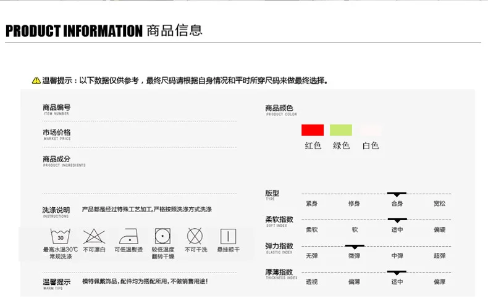This screenshot has height=304, width=488.
Task: Click the low-temperature iron icon
Action: coord(128,236)
